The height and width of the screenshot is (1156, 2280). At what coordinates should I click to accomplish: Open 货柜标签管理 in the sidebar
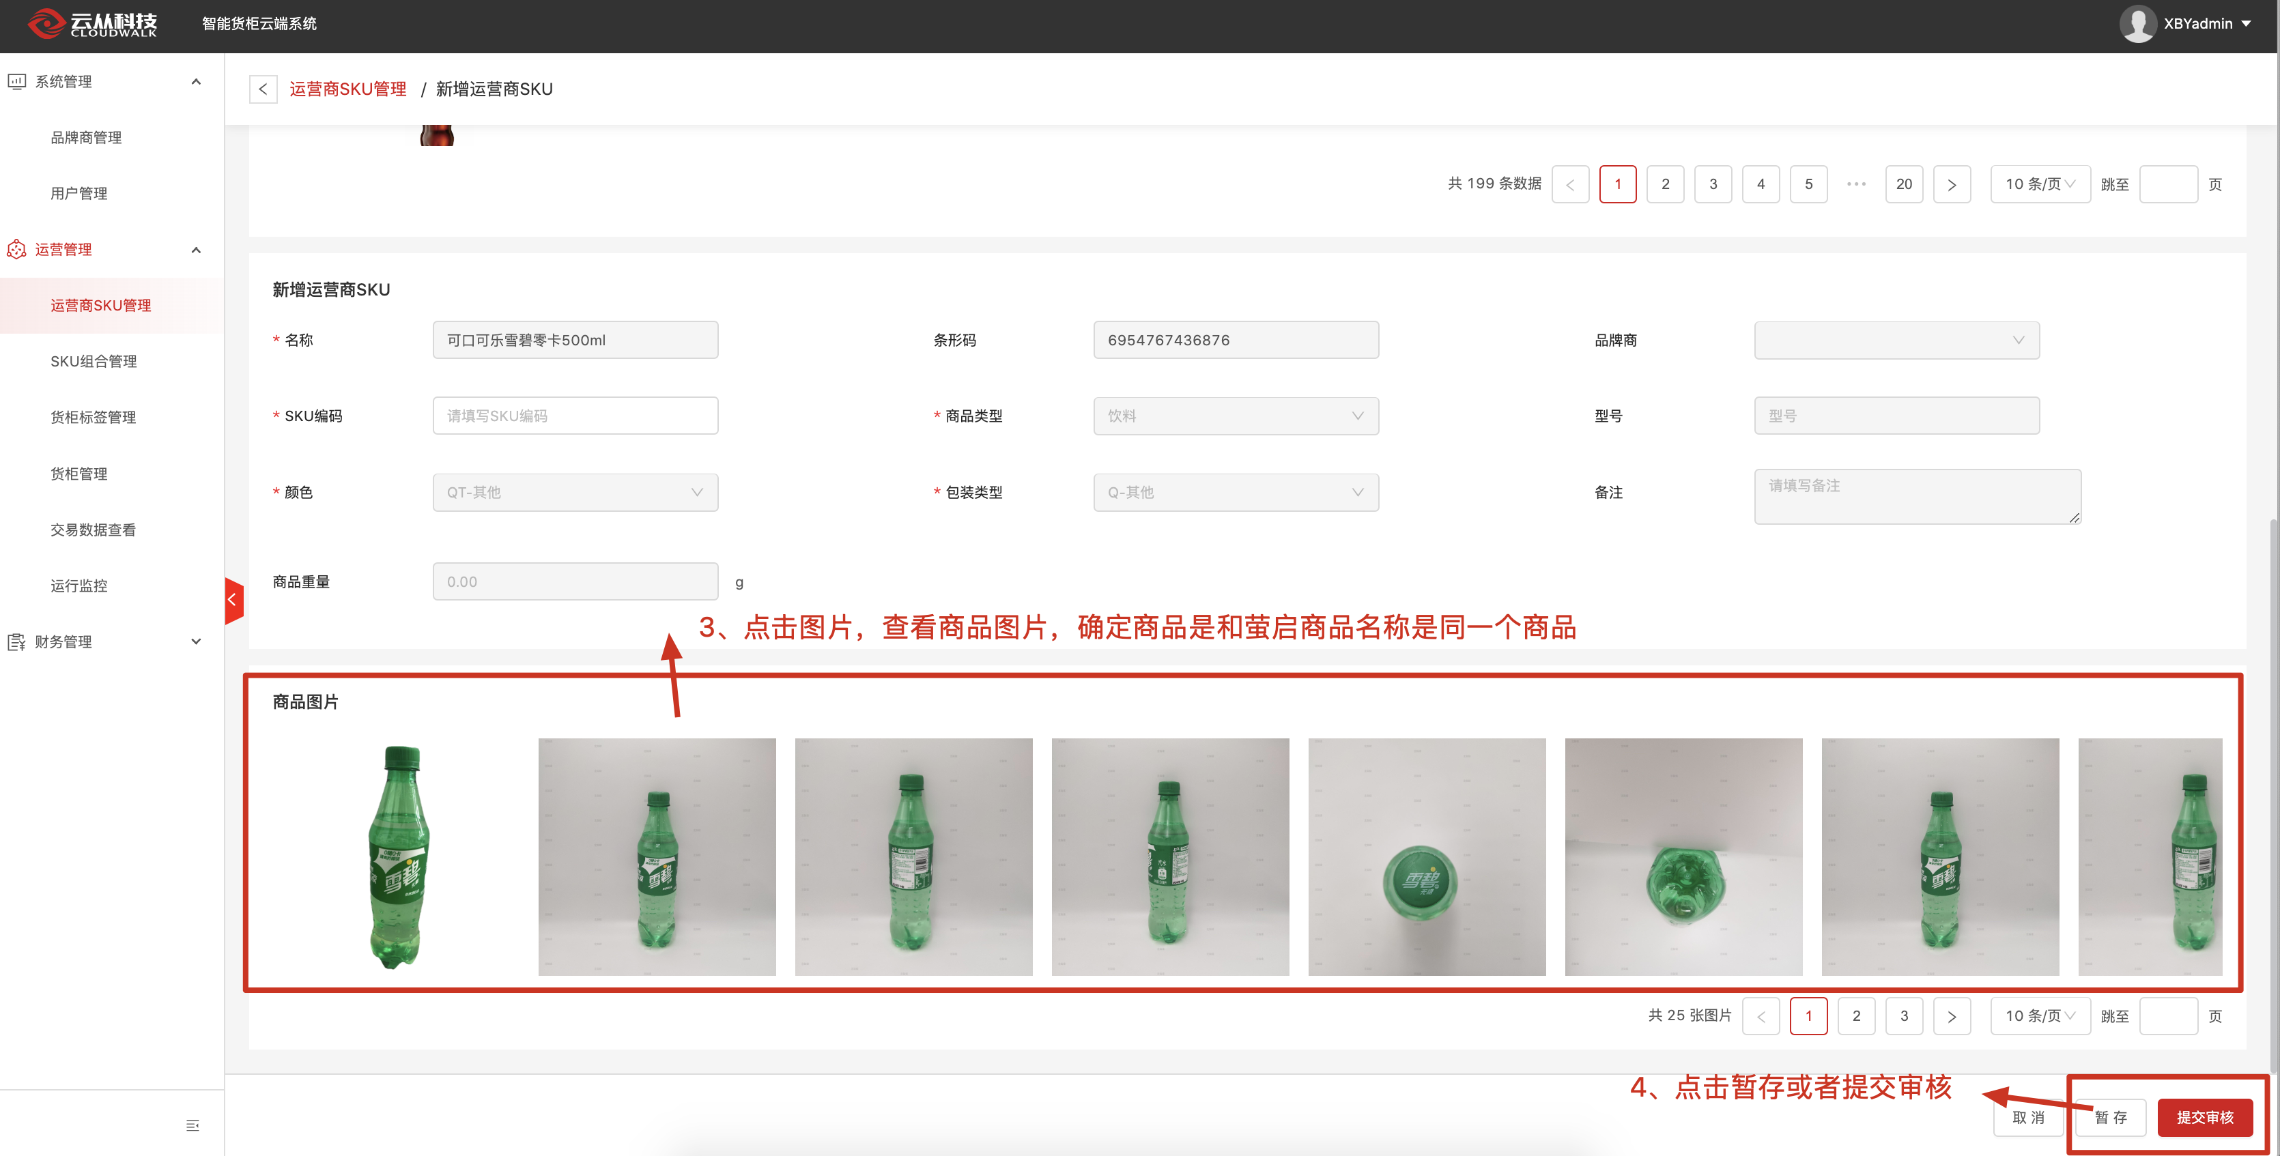coord(93,418)
